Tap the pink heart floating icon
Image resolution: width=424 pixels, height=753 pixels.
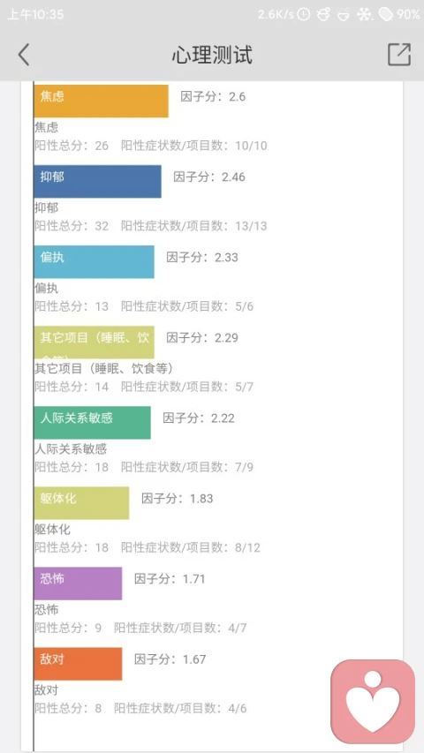(373, 702)
